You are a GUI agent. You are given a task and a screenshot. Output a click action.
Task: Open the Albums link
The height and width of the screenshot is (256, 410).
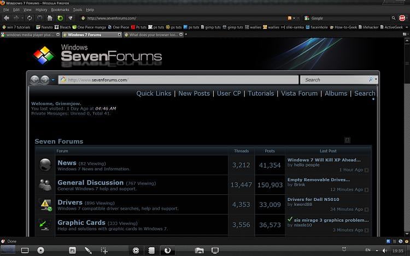[x=336, y=93]
